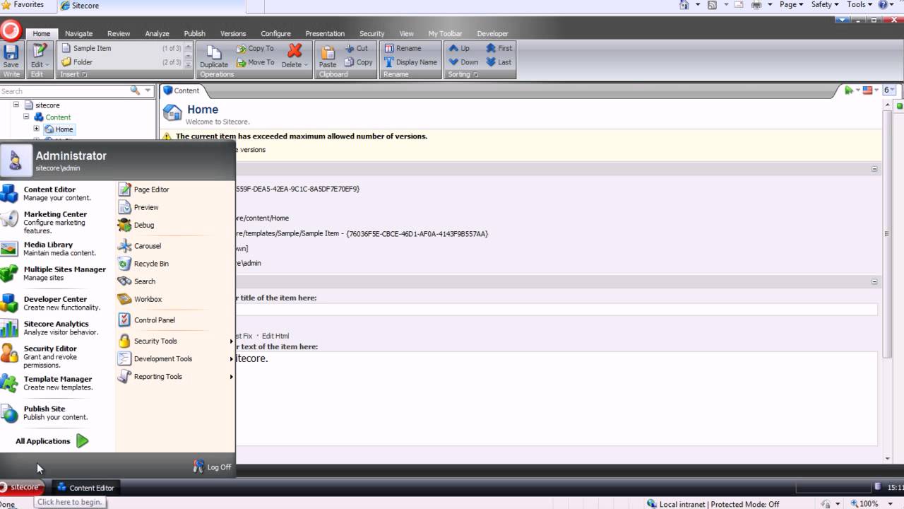
Task: Open Debug mode
Action: 136,225
